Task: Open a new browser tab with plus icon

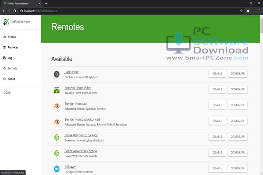Action: pyautogui.click(x=46, y=3)
